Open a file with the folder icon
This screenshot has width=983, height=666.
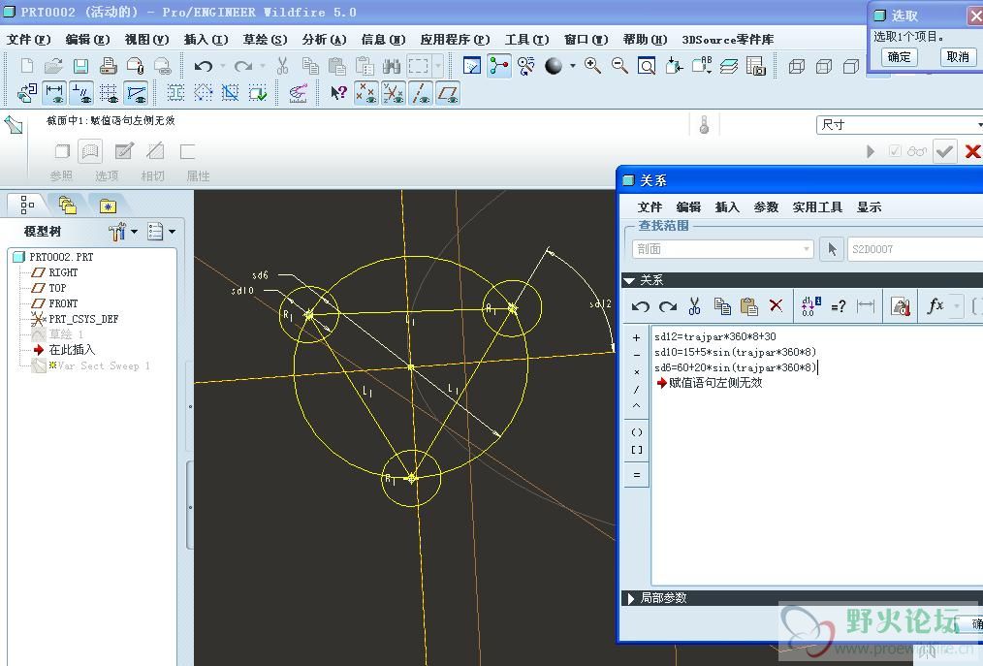[x=54, y=65]
